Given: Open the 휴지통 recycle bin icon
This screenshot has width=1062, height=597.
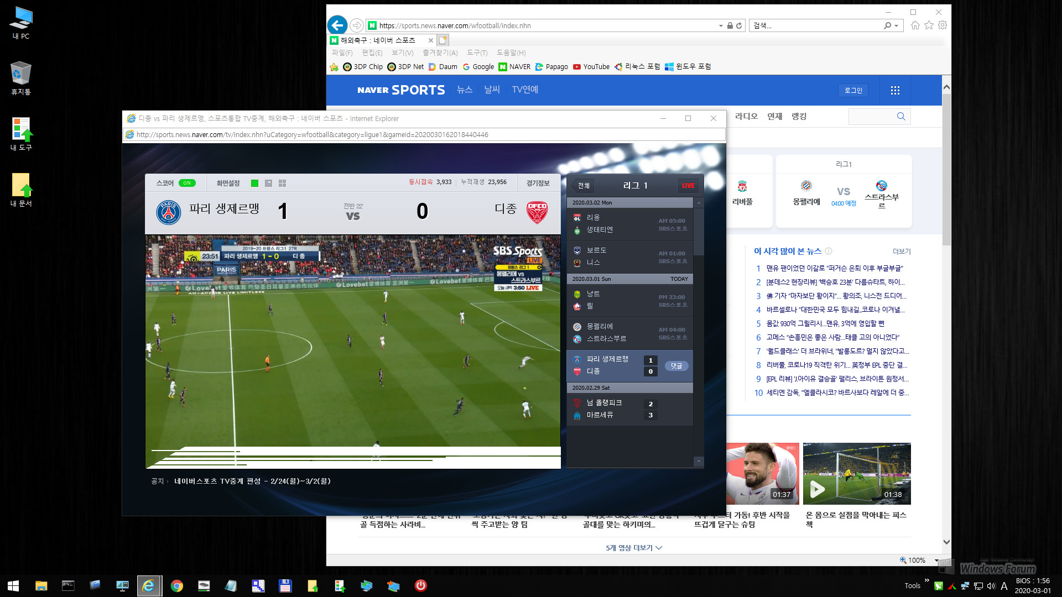Looking at the screenshot, I should pos(21,78).
